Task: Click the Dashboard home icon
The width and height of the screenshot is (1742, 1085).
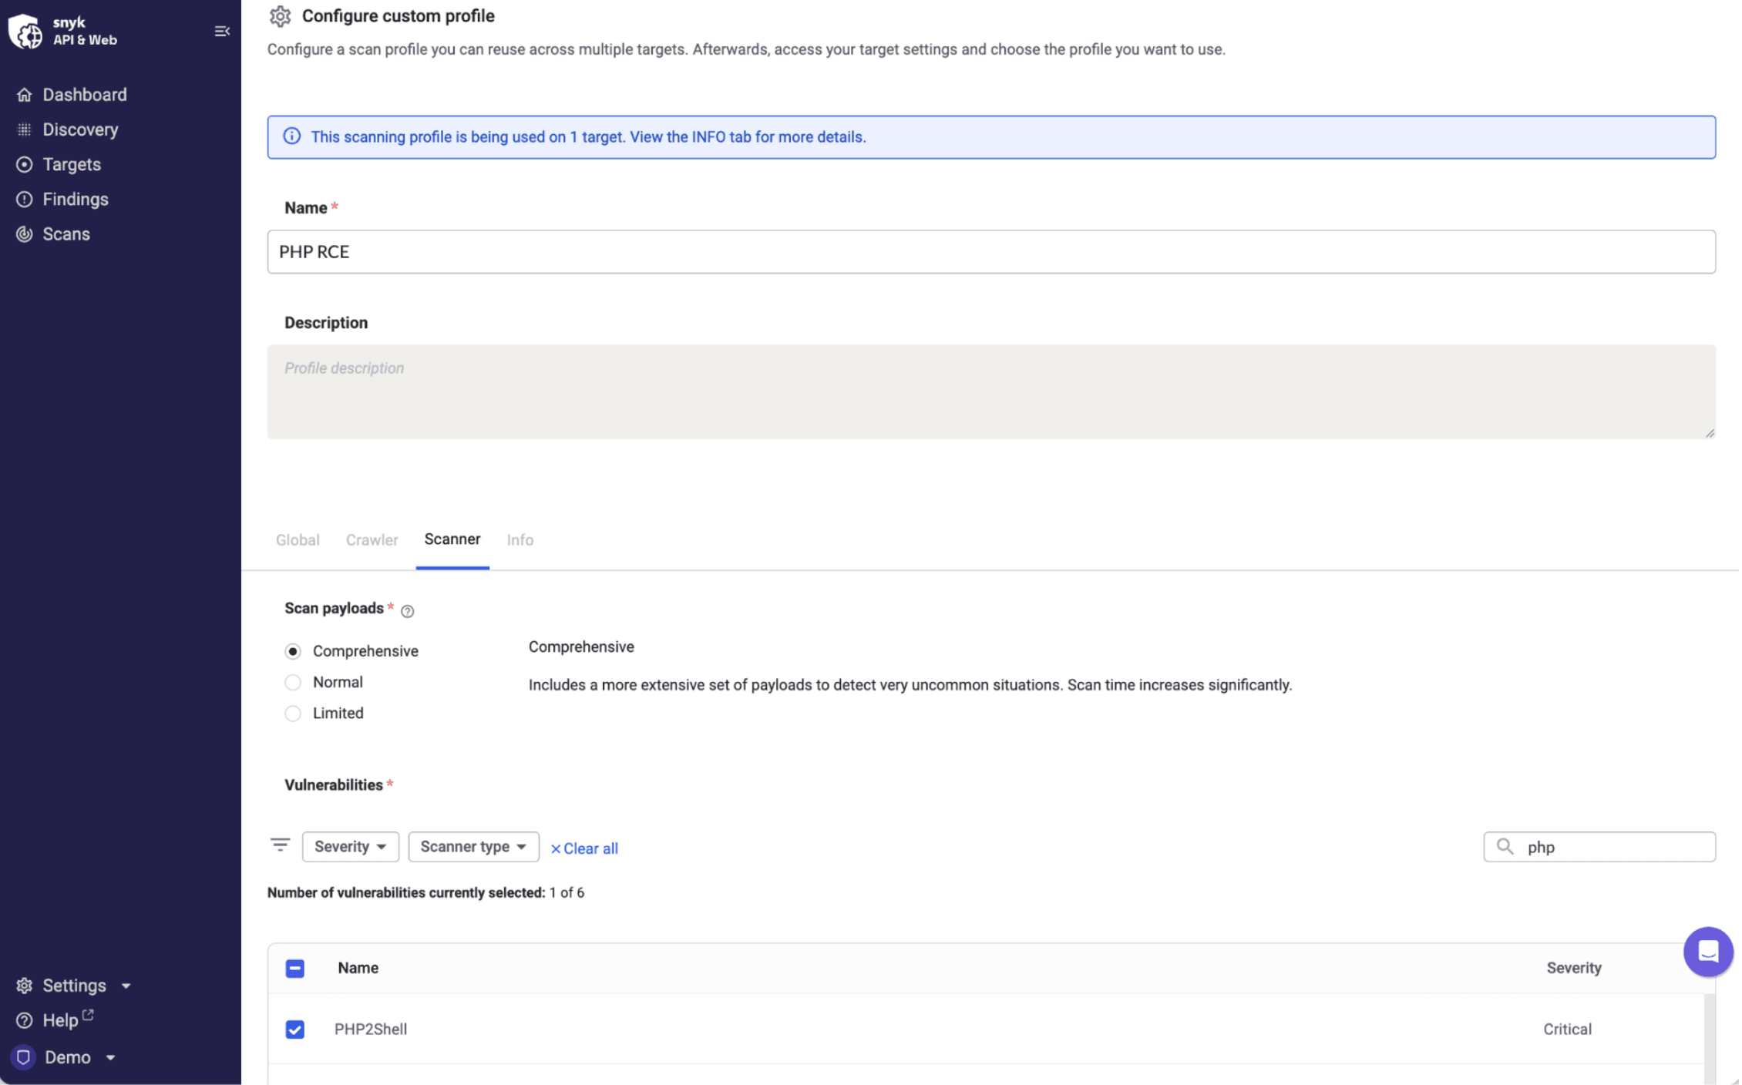Action: [25, 95]
